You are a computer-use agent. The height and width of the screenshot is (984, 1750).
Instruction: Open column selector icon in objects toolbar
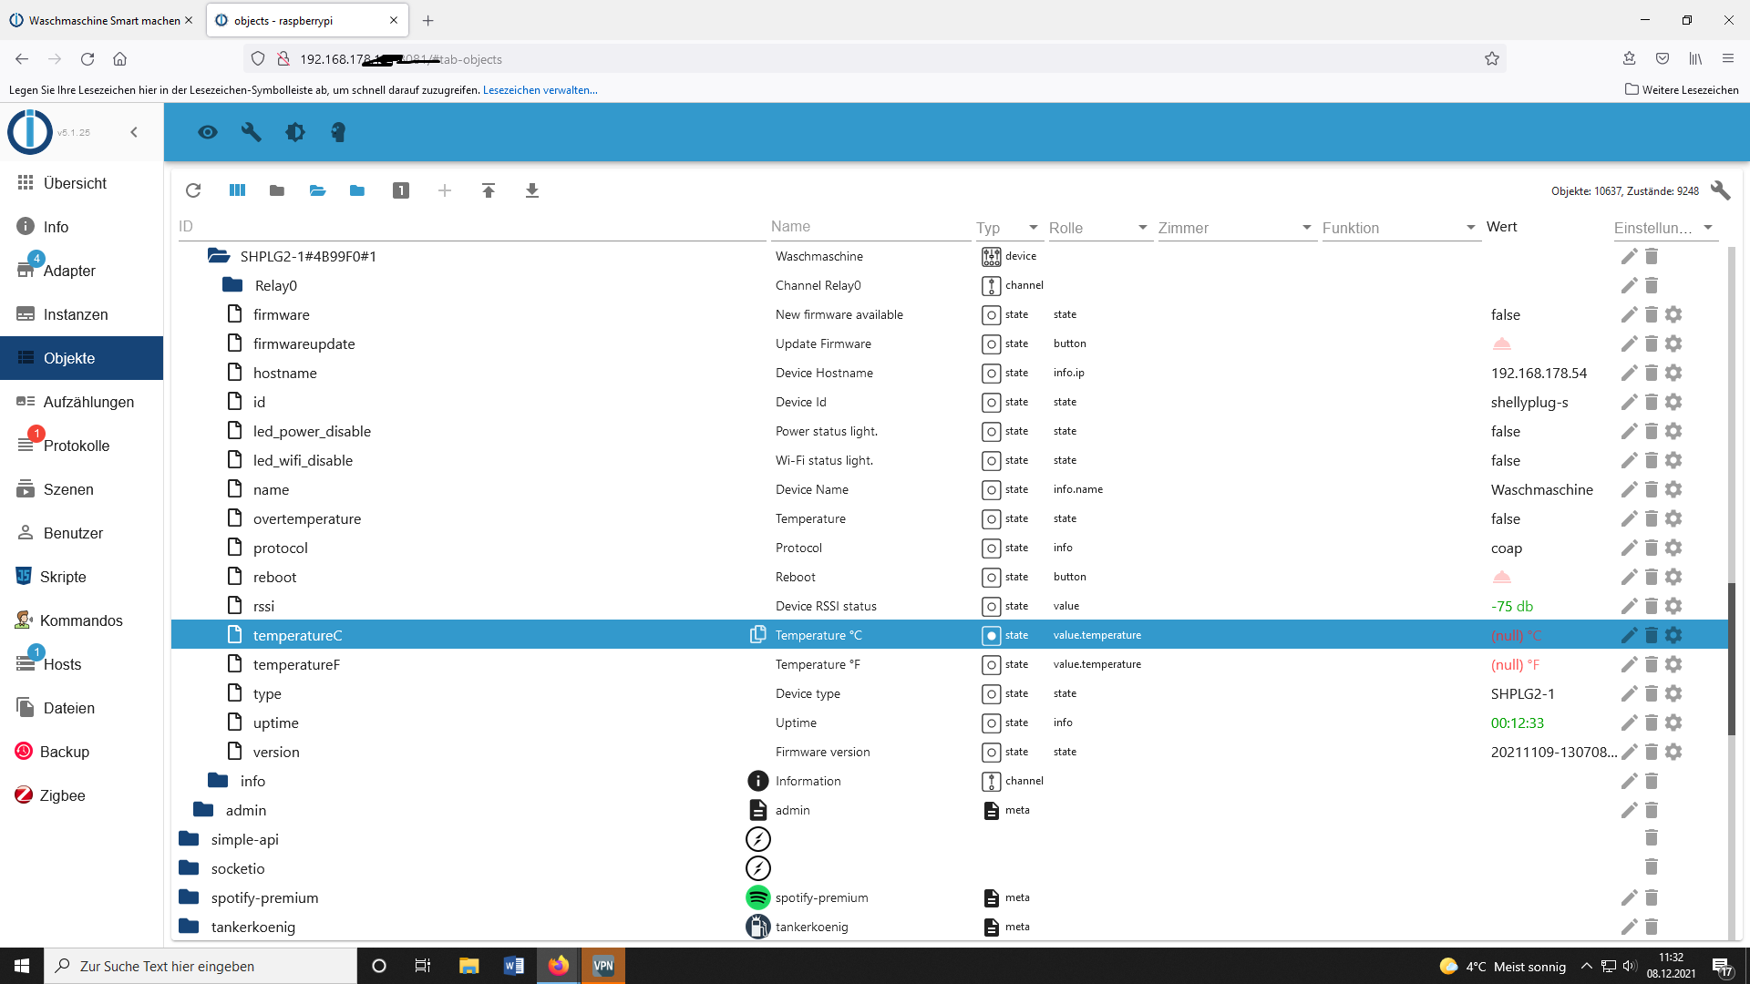tap(237, 190)
